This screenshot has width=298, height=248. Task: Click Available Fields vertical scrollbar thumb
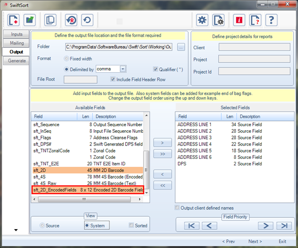pos(146,170)
